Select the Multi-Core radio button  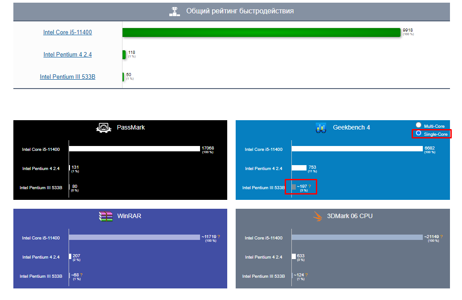coord(418,125)
